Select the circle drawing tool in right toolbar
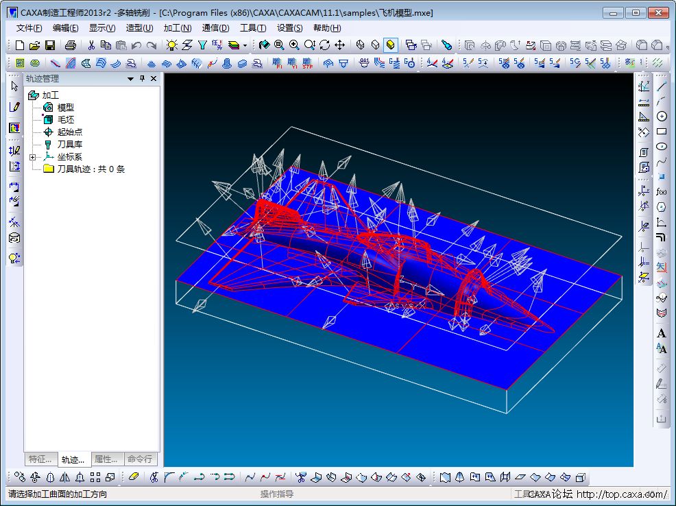Viewport: 676px width, 506px height. point(662,117)
